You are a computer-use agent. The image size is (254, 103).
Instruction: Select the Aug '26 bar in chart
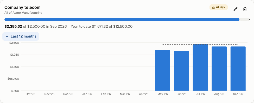(219, 69)
